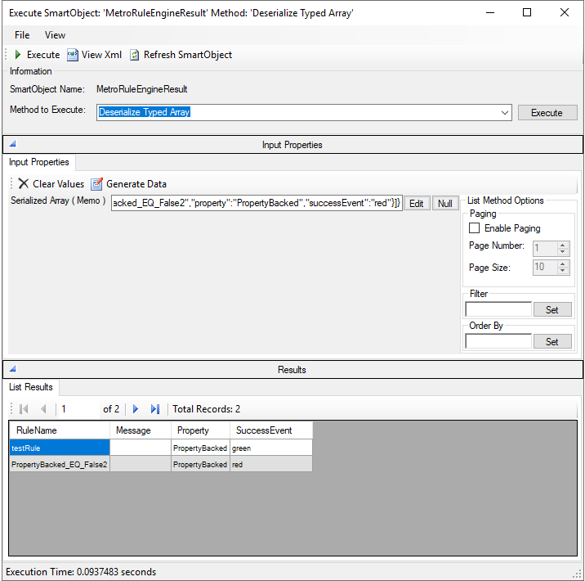Click the Message column header
585x581 pixels.
[141, 430]
